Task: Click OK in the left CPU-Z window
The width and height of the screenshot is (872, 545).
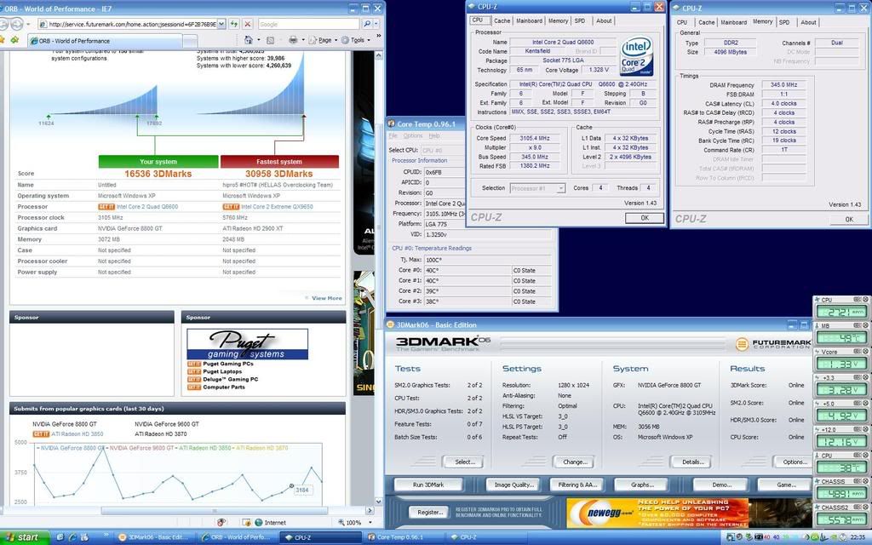Action: click(644, 218)
